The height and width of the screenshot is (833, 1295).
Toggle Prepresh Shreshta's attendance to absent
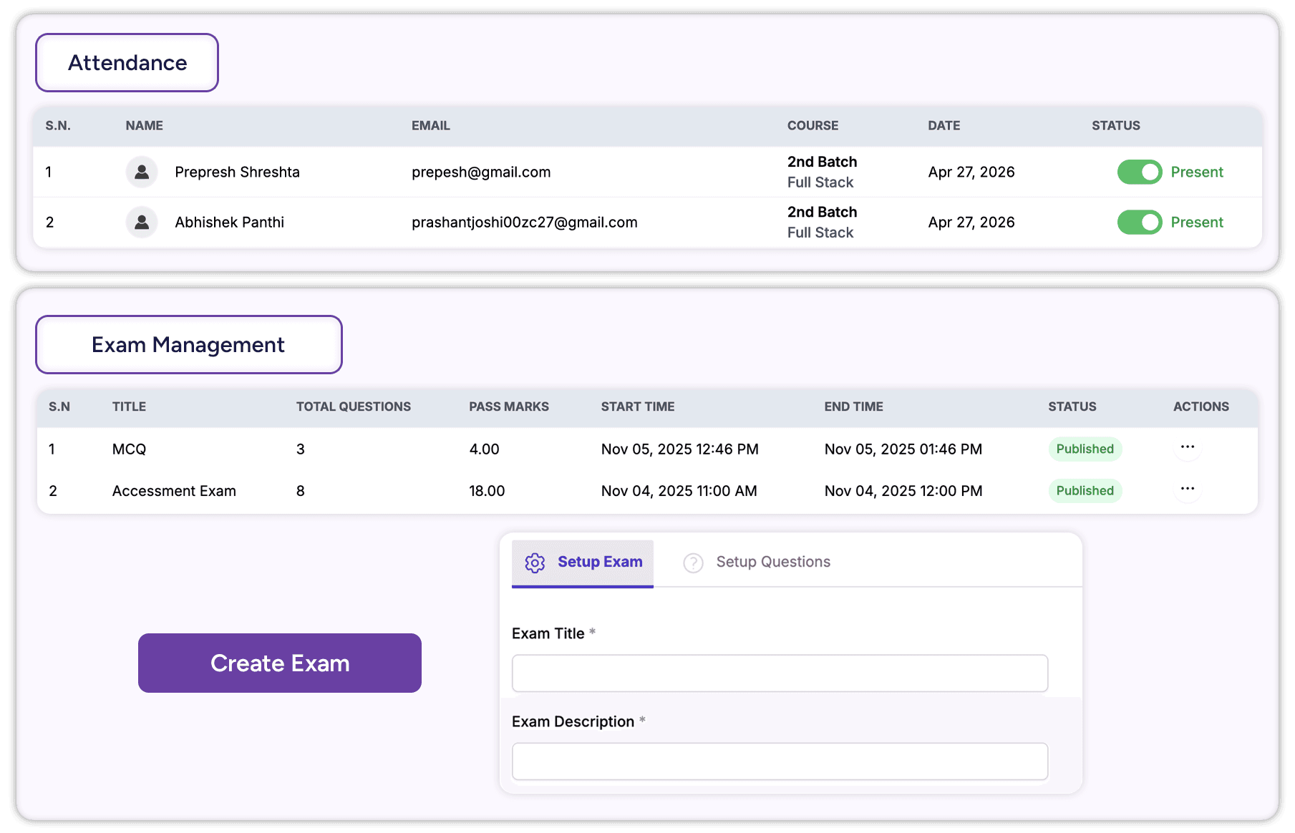point(1139,172)
